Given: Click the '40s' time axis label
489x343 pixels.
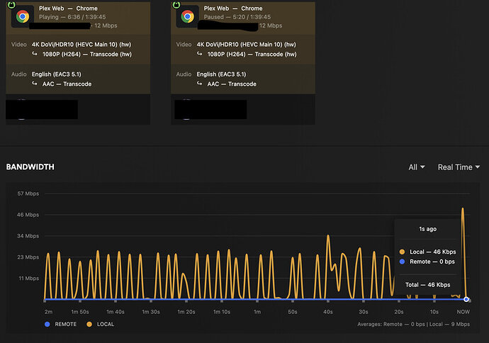Looking at the screenshot, I should point(328,312).
